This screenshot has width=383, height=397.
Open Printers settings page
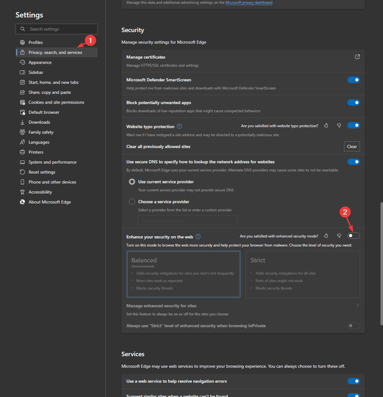click(x=57, y=152)
